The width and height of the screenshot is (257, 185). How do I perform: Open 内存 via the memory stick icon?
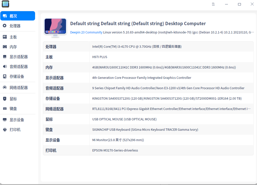(x=4, y=47)
